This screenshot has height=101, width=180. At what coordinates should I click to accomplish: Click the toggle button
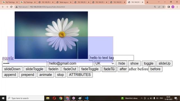pyautogui.click(x=148, y=63)
